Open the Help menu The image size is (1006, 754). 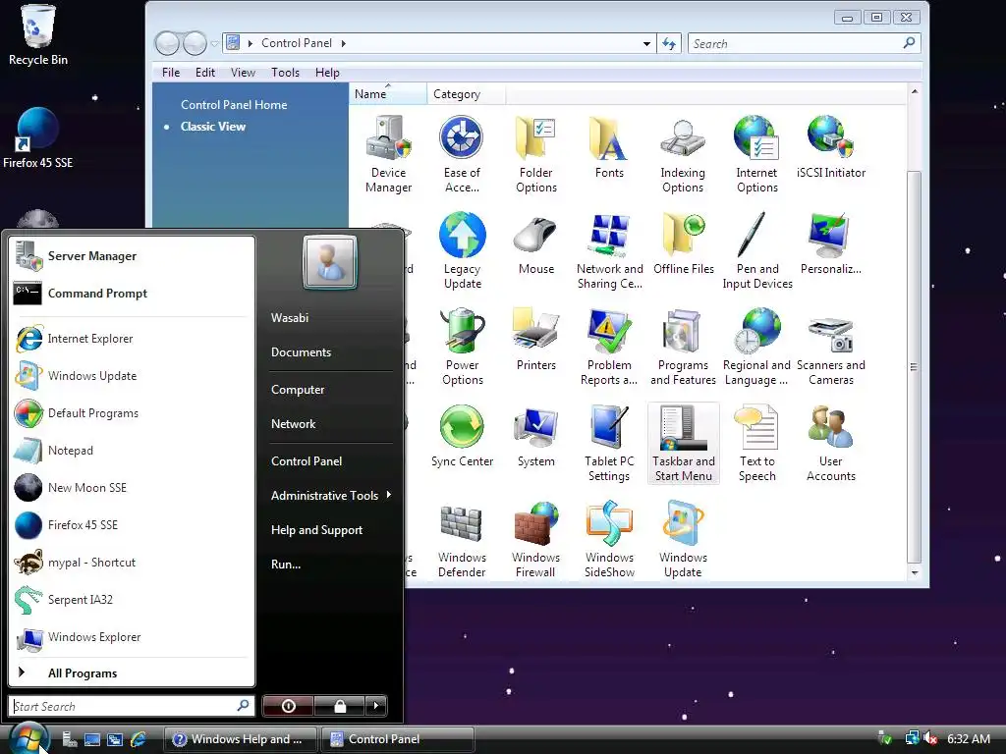pyautogui.click(x=327, y=73)
